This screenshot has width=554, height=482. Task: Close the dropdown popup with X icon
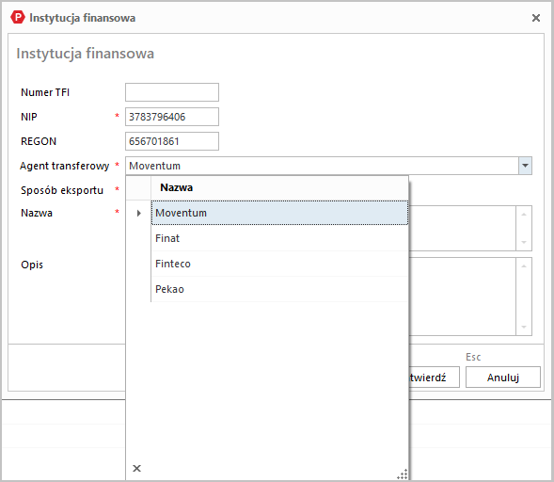136,468
